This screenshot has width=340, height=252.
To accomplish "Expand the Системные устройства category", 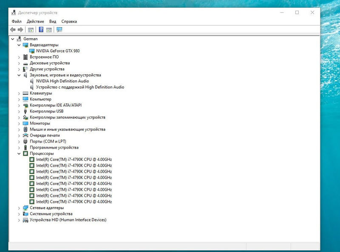I will (x=19, y=214).
